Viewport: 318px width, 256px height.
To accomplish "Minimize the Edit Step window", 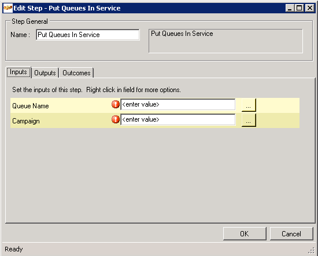I will click(290, 8).
